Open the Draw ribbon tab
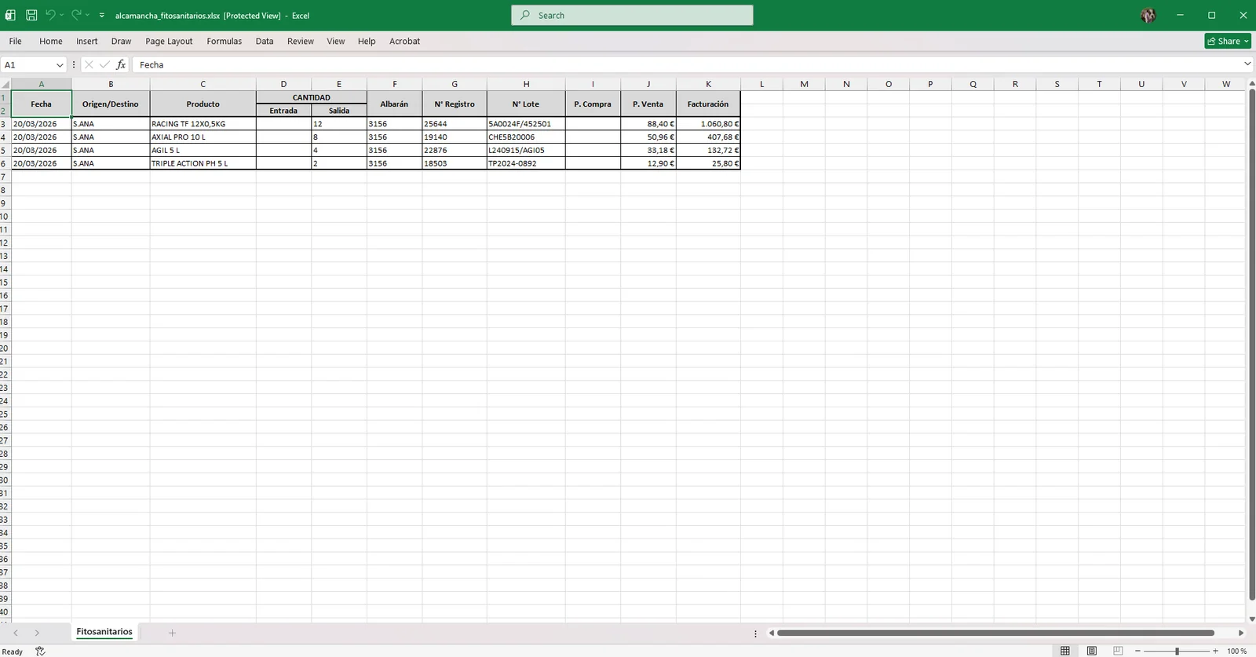Screen dimensions: 1256x657 point(121,41)
